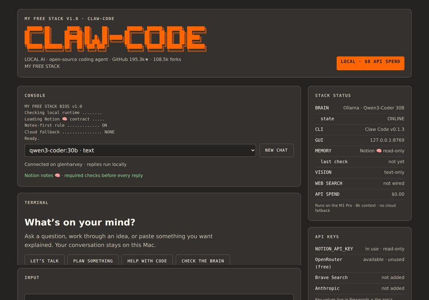This screenshot has width=429, height=300.
Task: Click the CONSOLE panel heading
Action: click(35, 96)
